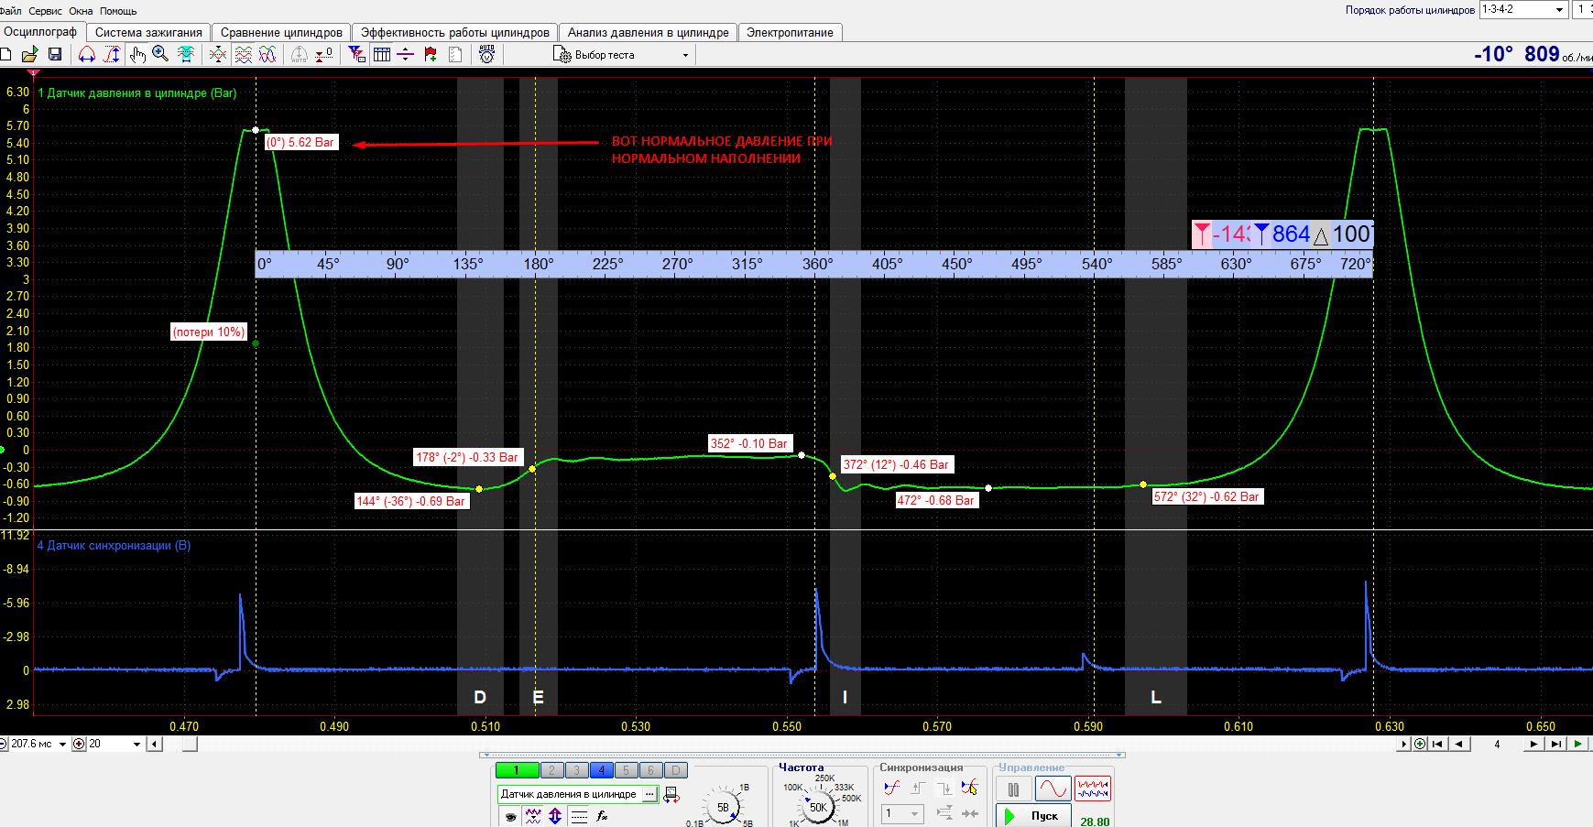
Task: Open the sync channel dropdown showing 1
Action: click(x=902, y=813)
